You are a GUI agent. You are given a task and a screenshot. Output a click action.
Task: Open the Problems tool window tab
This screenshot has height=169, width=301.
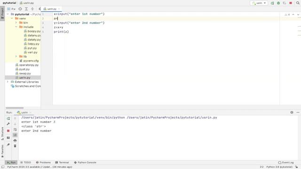pos(43,162)
